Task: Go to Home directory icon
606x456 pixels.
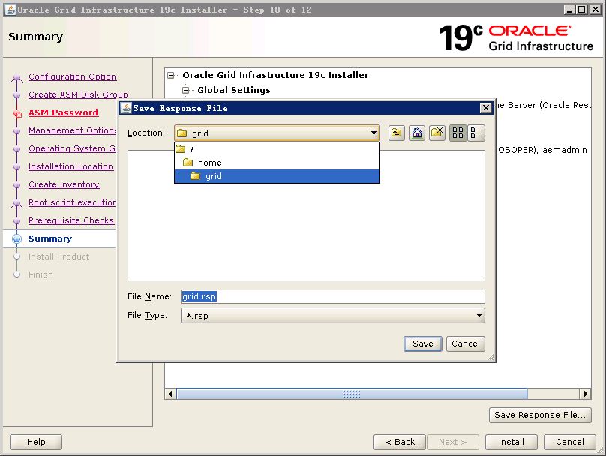Action: 417,133
